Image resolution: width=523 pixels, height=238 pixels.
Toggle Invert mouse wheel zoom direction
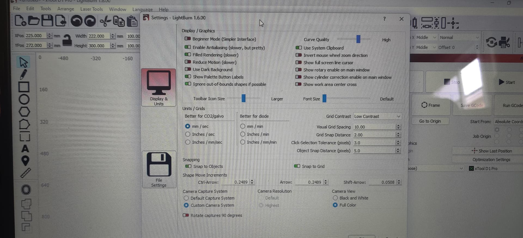299,55
